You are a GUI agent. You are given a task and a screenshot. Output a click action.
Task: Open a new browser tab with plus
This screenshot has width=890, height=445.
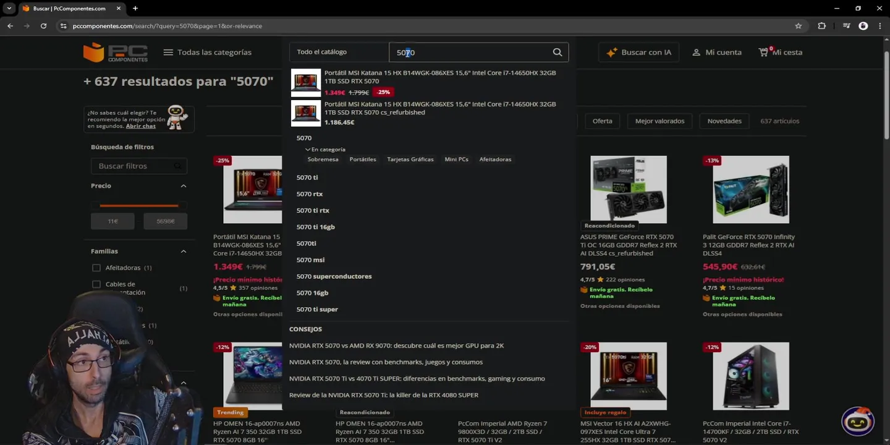(135, 9)
